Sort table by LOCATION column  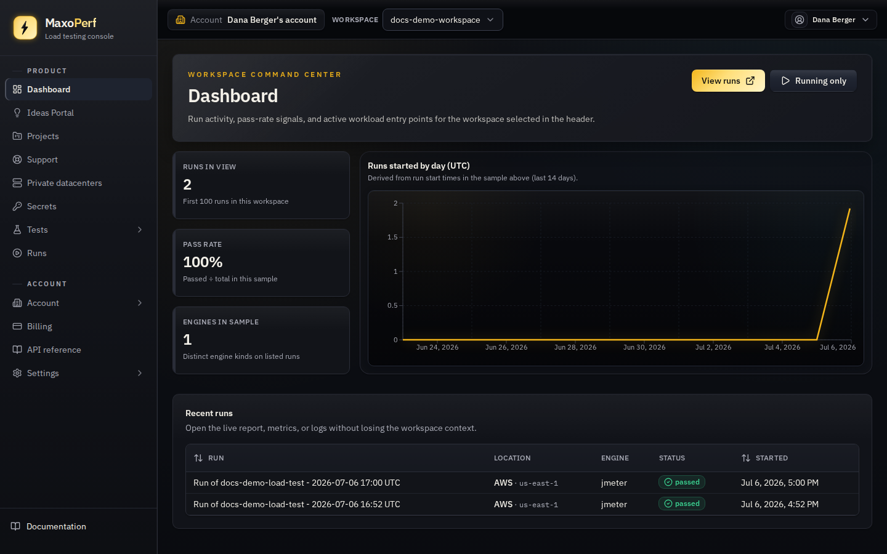[x=512, y=458]
